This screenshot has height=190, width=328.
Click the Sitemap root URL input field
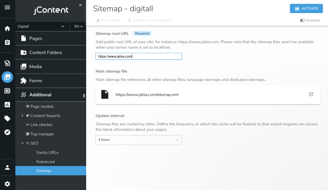coord(139,56)
